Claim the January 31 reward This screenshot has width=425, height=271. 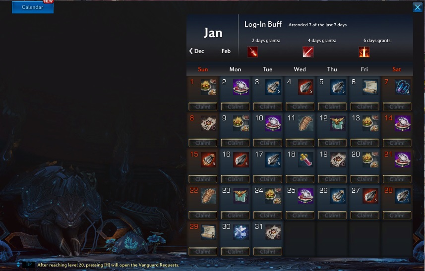point(267,252)
